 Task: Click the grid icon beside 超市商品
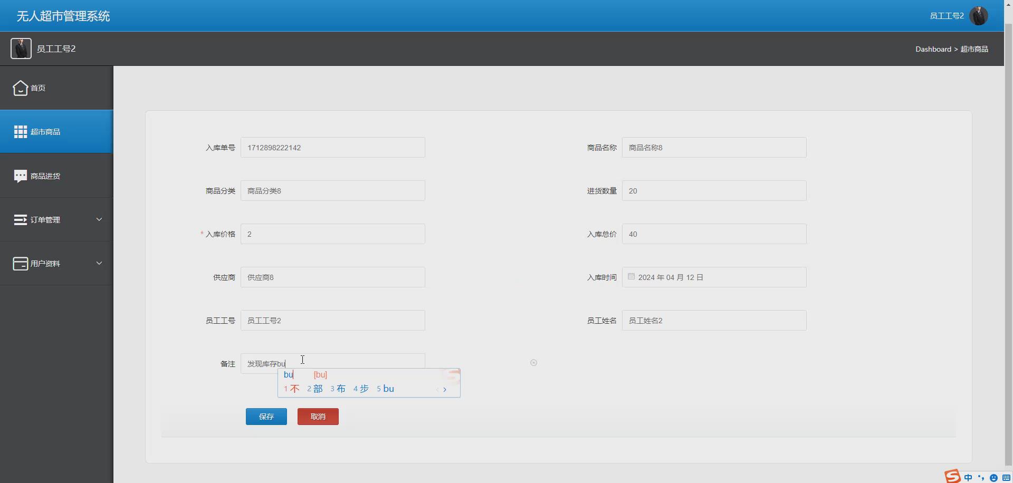click(20, 132)
